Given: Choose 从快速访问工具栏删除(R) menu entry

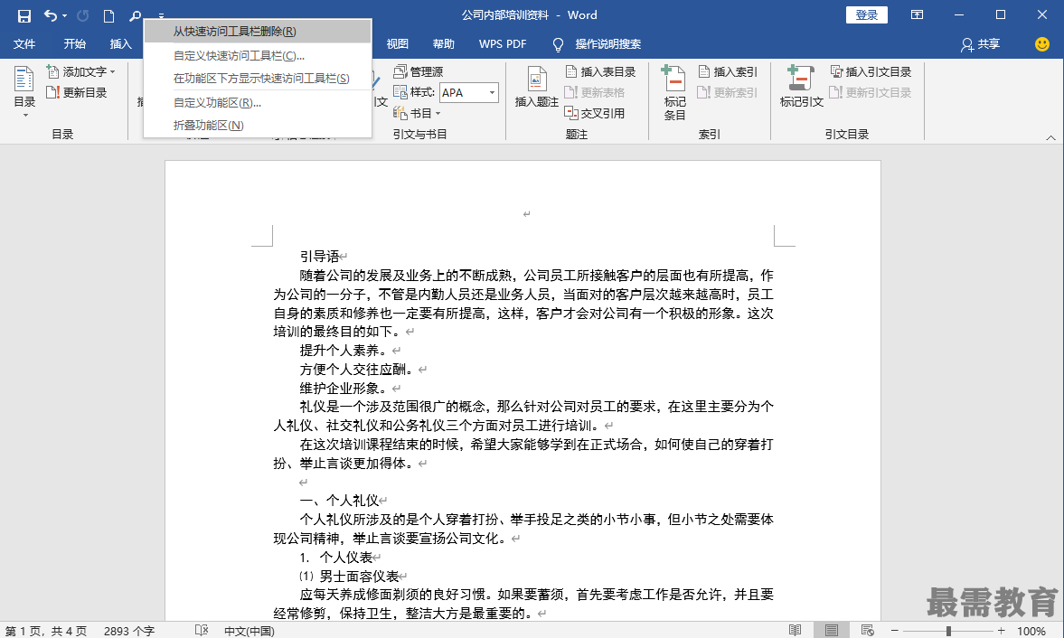Looking at the screenshot, I should 258,32.
